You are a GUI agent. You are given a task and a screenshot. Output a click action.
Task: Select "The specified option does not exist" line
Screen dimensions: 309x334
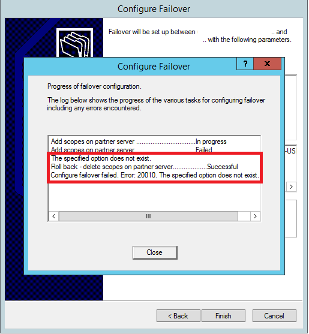tap(101, 158)
